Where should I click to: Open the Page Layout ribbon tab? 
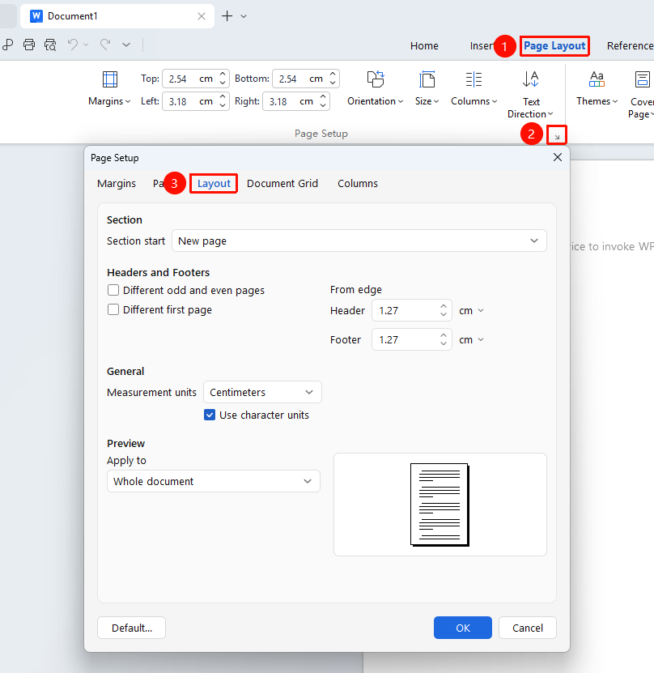pyautogui.click(x=554, y=45)
